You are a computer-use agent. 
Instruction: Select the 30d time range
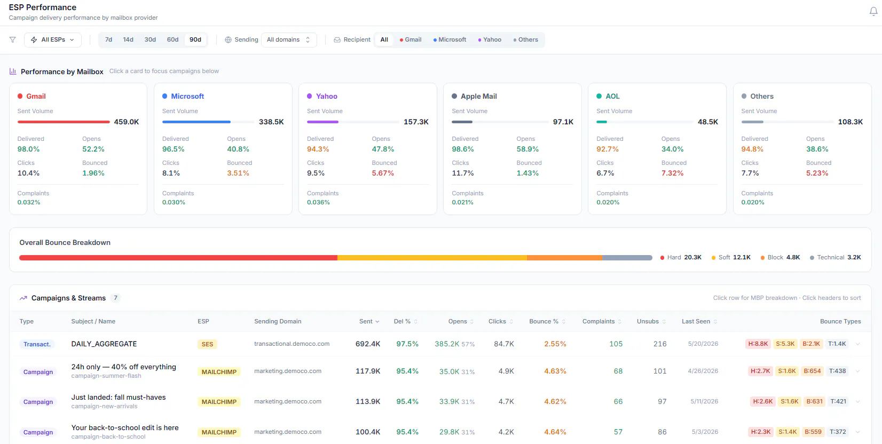[x=151, y=40]
